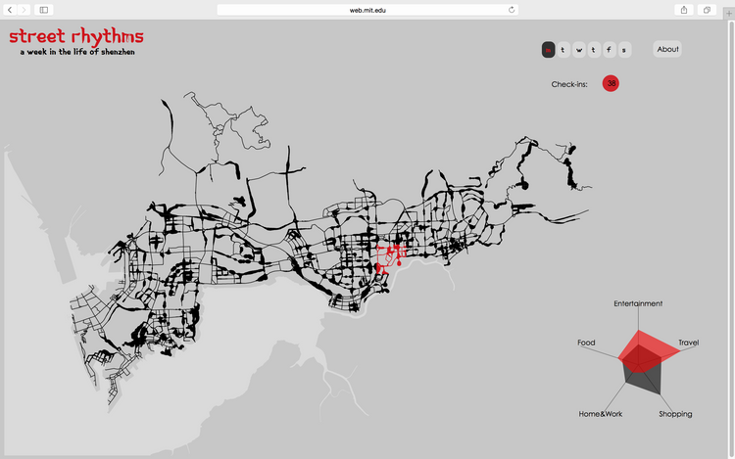Image resolution: width=735 pixels, height=459 pixels.
Task: Click the red highlighted street cluster on map
Action: [389, 256]
